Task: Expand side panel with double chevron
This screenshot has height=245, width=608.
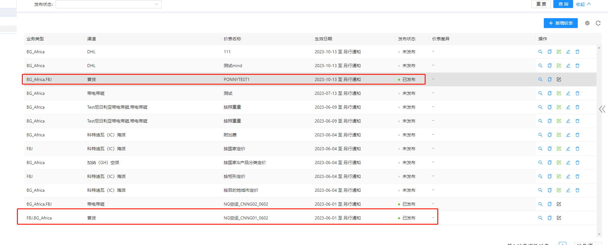Action: pyautogui.click(x=602, y=109)
